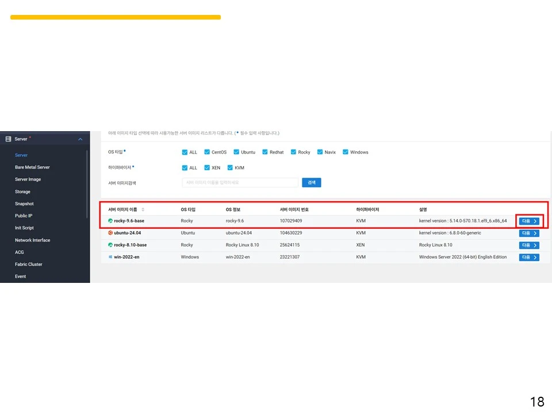552x414 pixels.
Task: Click the win-2022-en Windows logo icon
Action: (x=110, y=257)
